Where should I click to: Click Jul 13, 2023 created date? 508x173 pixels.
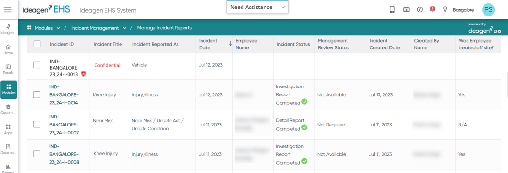click(x=381, y=95)
